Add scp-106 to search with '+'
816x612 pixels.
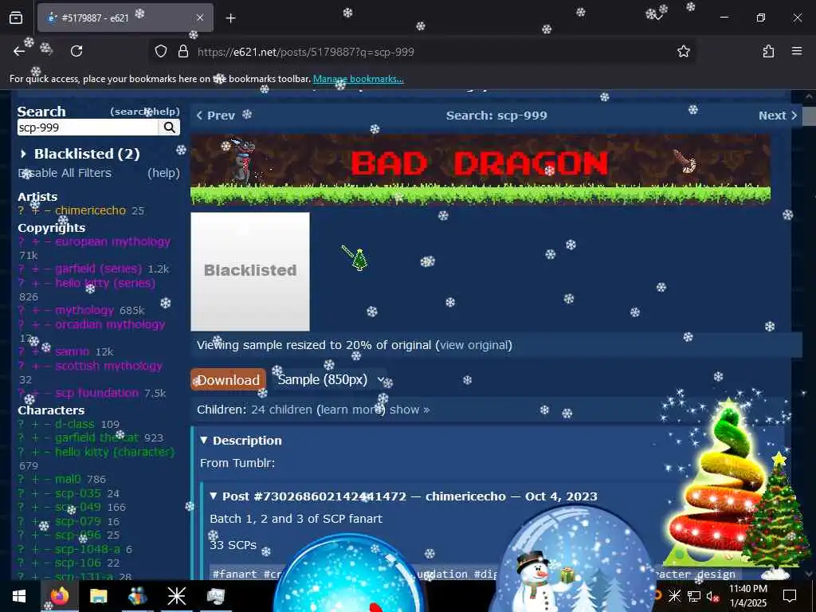click(x=35, y=563)
